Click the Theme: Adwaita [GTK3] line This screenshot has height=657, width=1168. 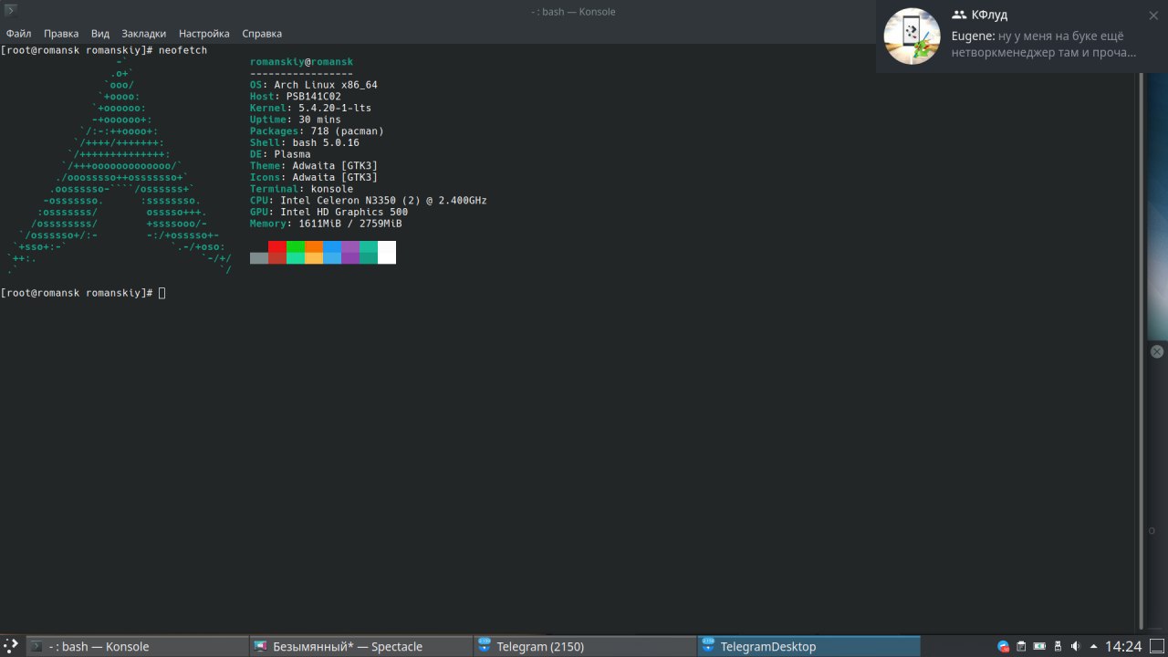314,166
